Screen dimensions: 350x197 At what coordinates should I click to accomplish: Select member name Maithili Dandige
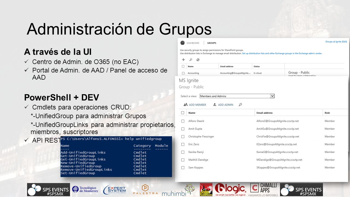tap(198, 160)
